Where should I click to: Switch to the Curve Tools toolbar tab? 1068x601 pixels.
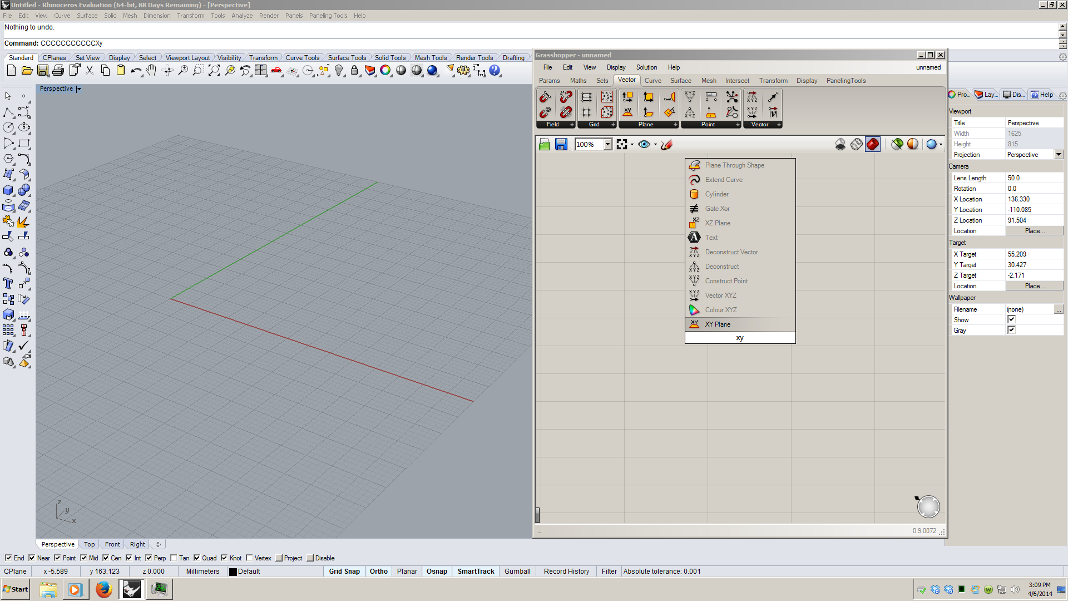tap(303, 58)
